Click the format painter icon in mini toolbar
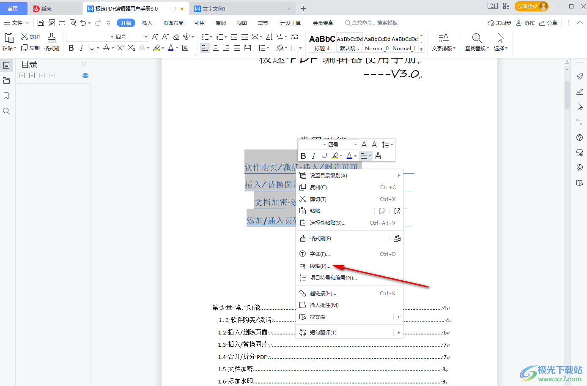 [x=378, y=156]
